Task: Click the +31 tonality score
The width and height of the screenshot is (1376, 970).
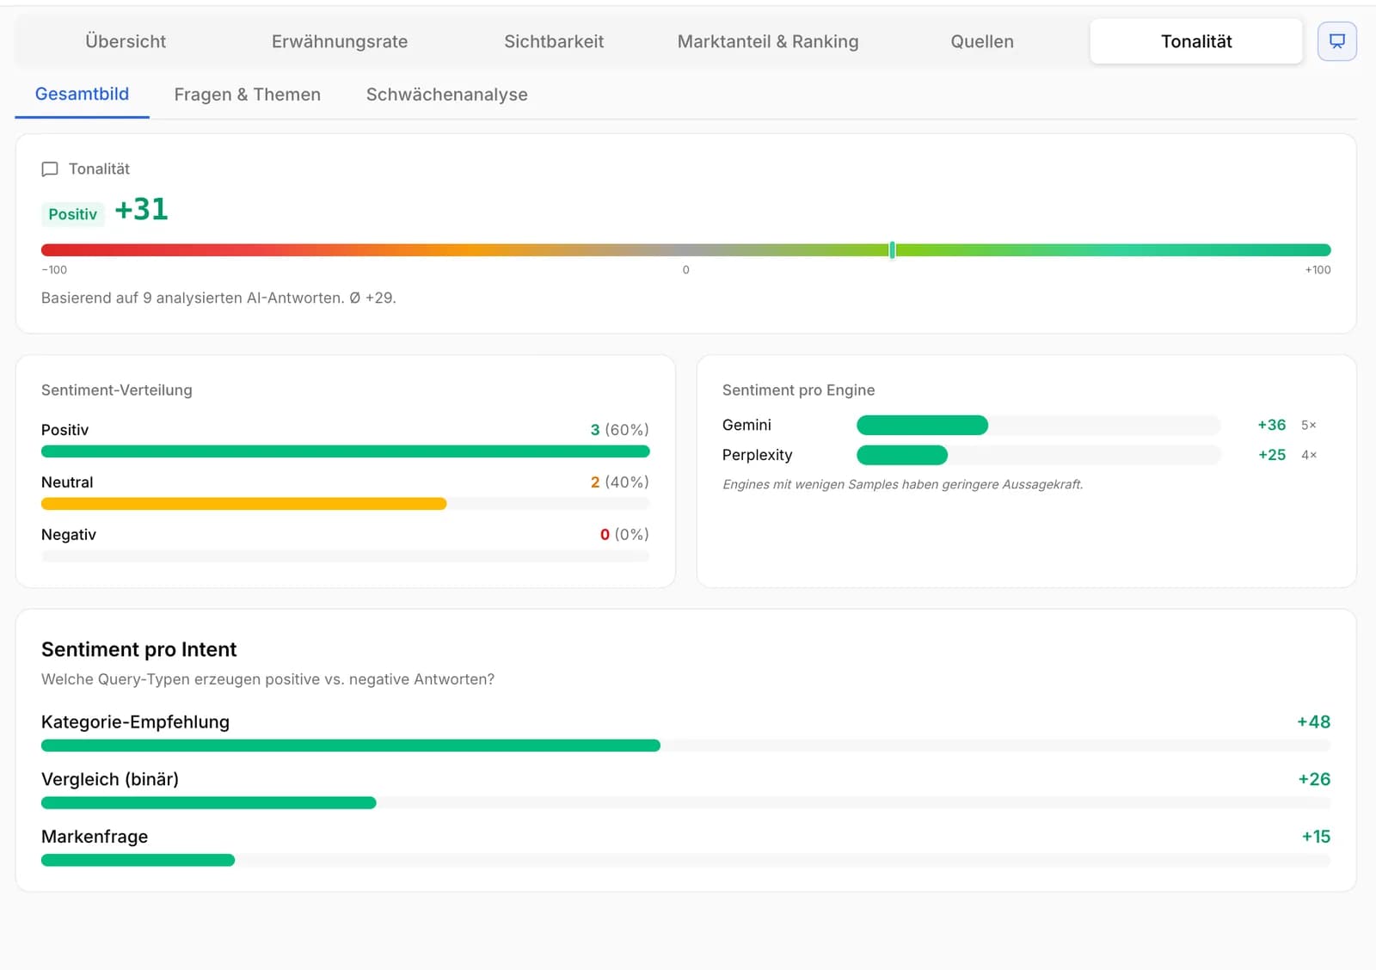Action: coord(142,210)
